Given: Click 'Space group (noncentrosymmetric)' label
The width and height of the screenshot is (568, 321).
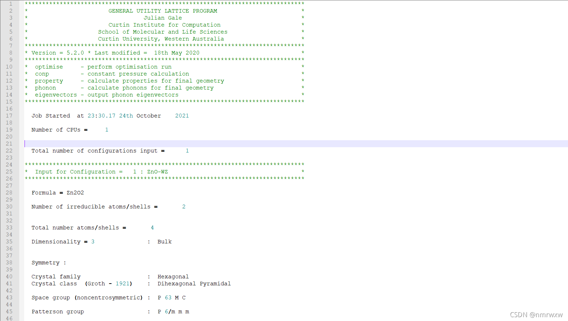Looking at the screenshot, I should (87, 298).
